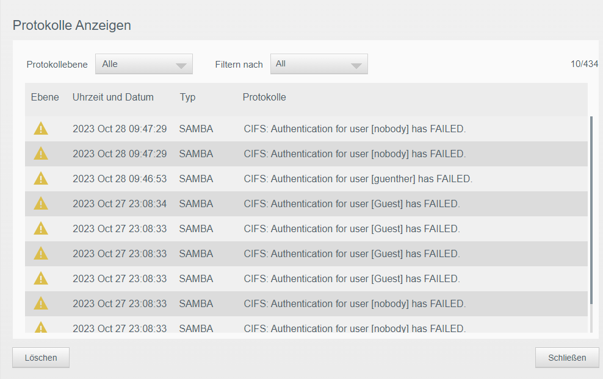Click the Typ column header
This screenshot has height=379, width=603.
(x=188, y=97)
